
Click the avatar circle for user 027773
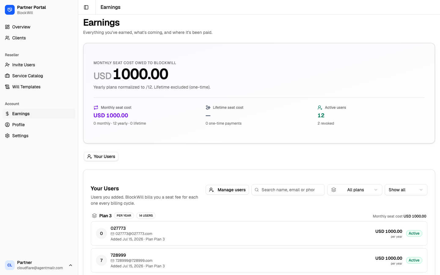point(101,233)
